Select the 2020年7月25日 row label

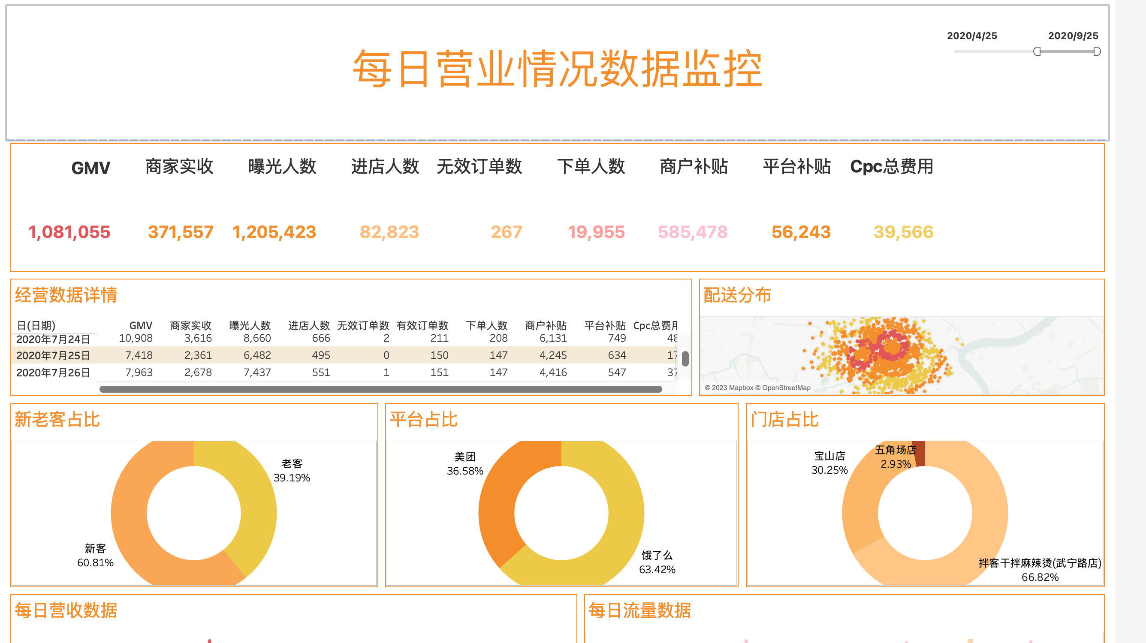[53, 355]
